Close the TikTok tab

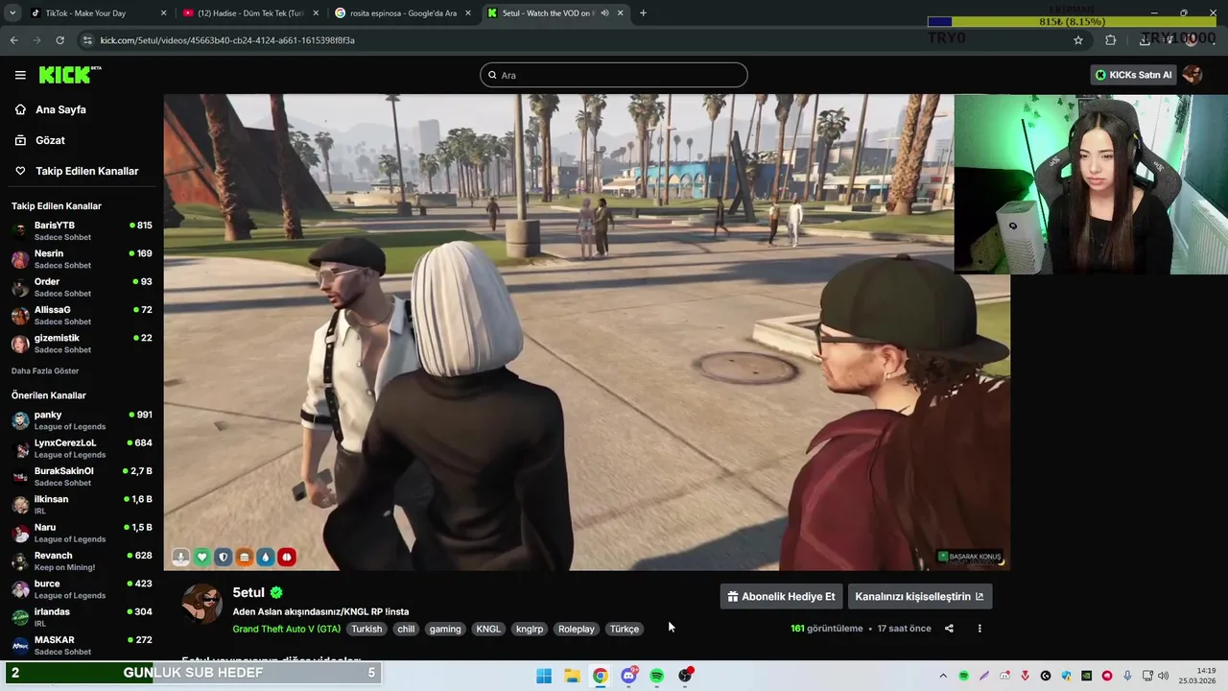pos(163,13)
